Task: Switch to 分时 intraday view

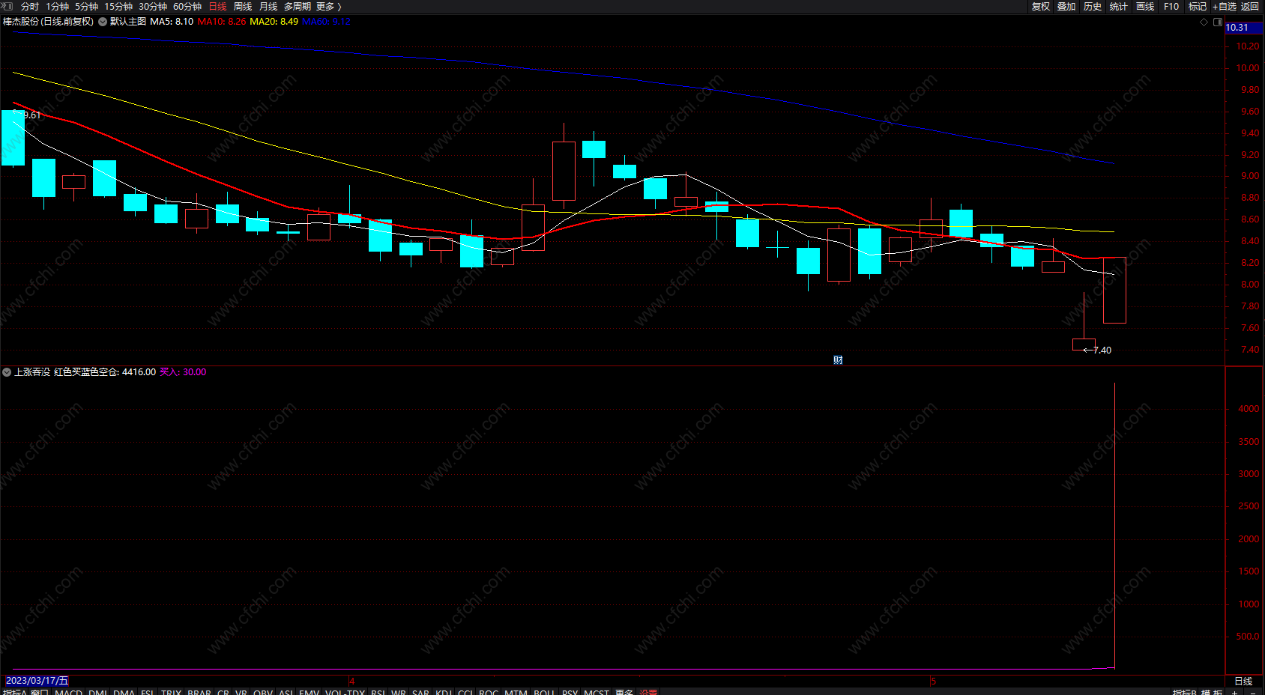Action: point(30,6)
